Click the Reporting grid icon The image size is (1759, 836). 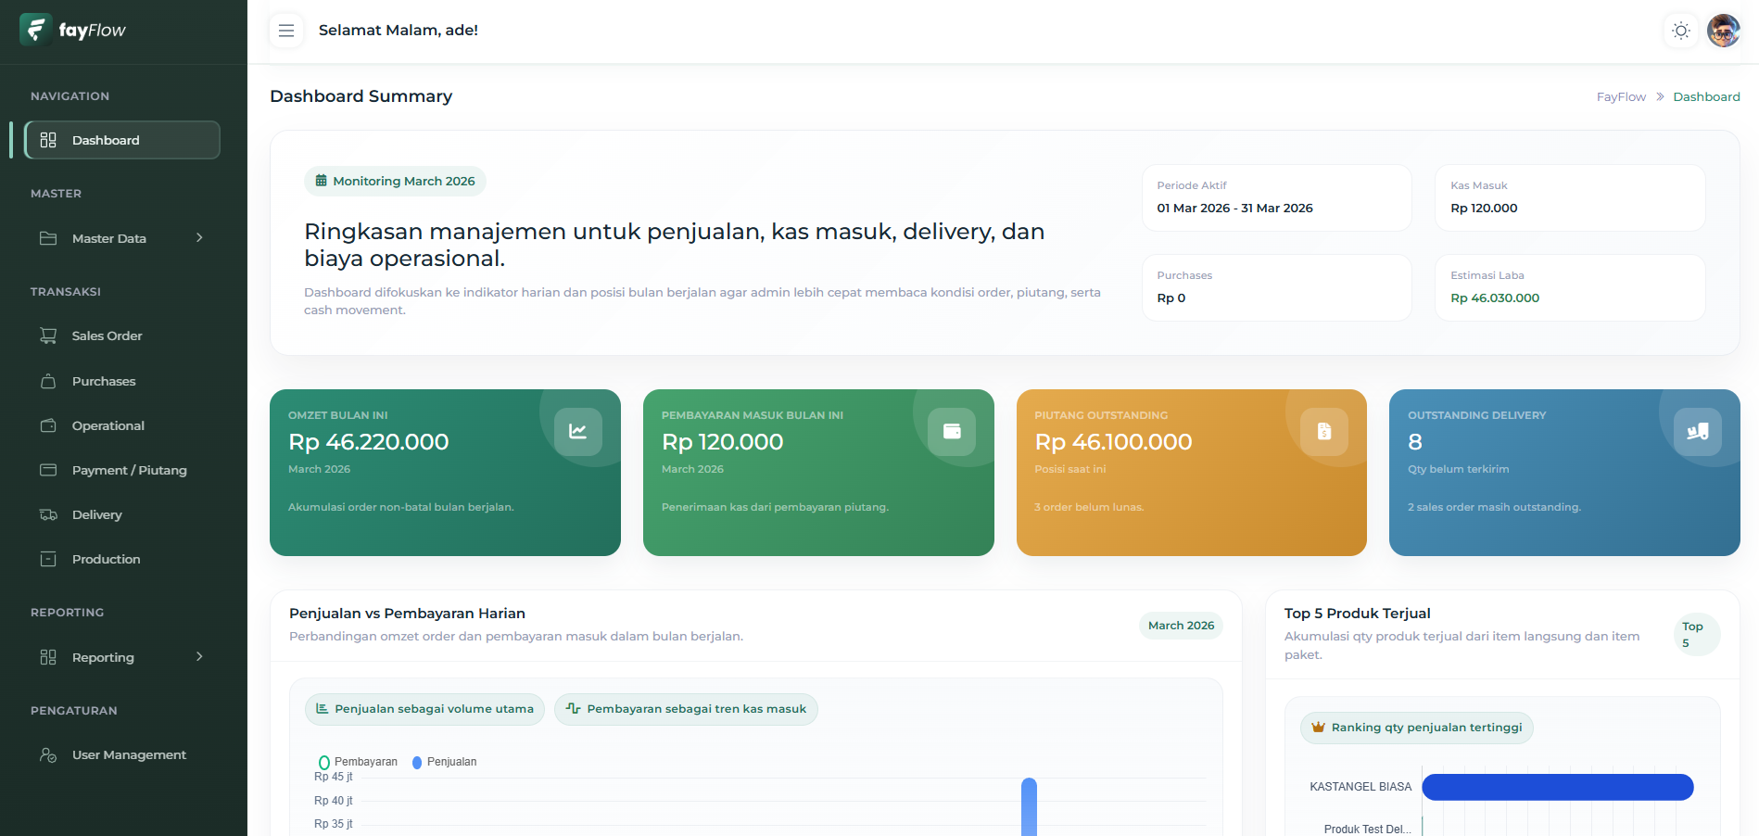pos(48,657)
